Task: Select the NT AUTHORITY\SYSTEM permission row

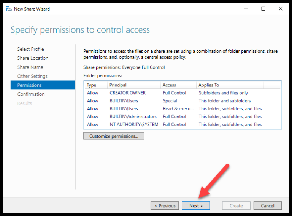Action: click(182, 125)
